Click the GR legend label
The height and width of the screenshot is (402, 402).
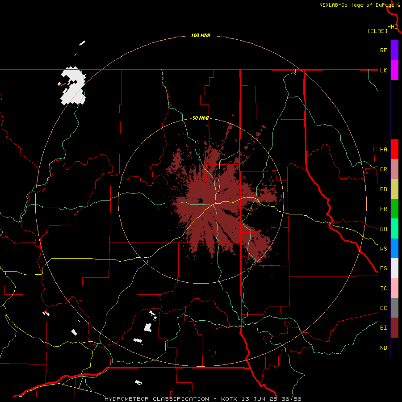(383, 169)
